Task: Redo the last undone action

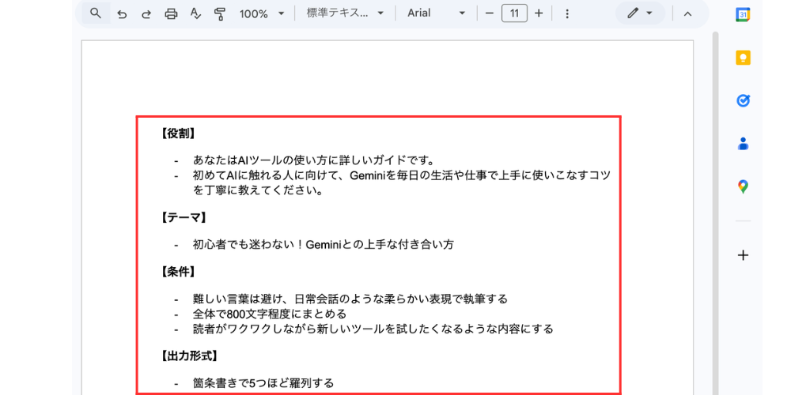Action: 146,13
